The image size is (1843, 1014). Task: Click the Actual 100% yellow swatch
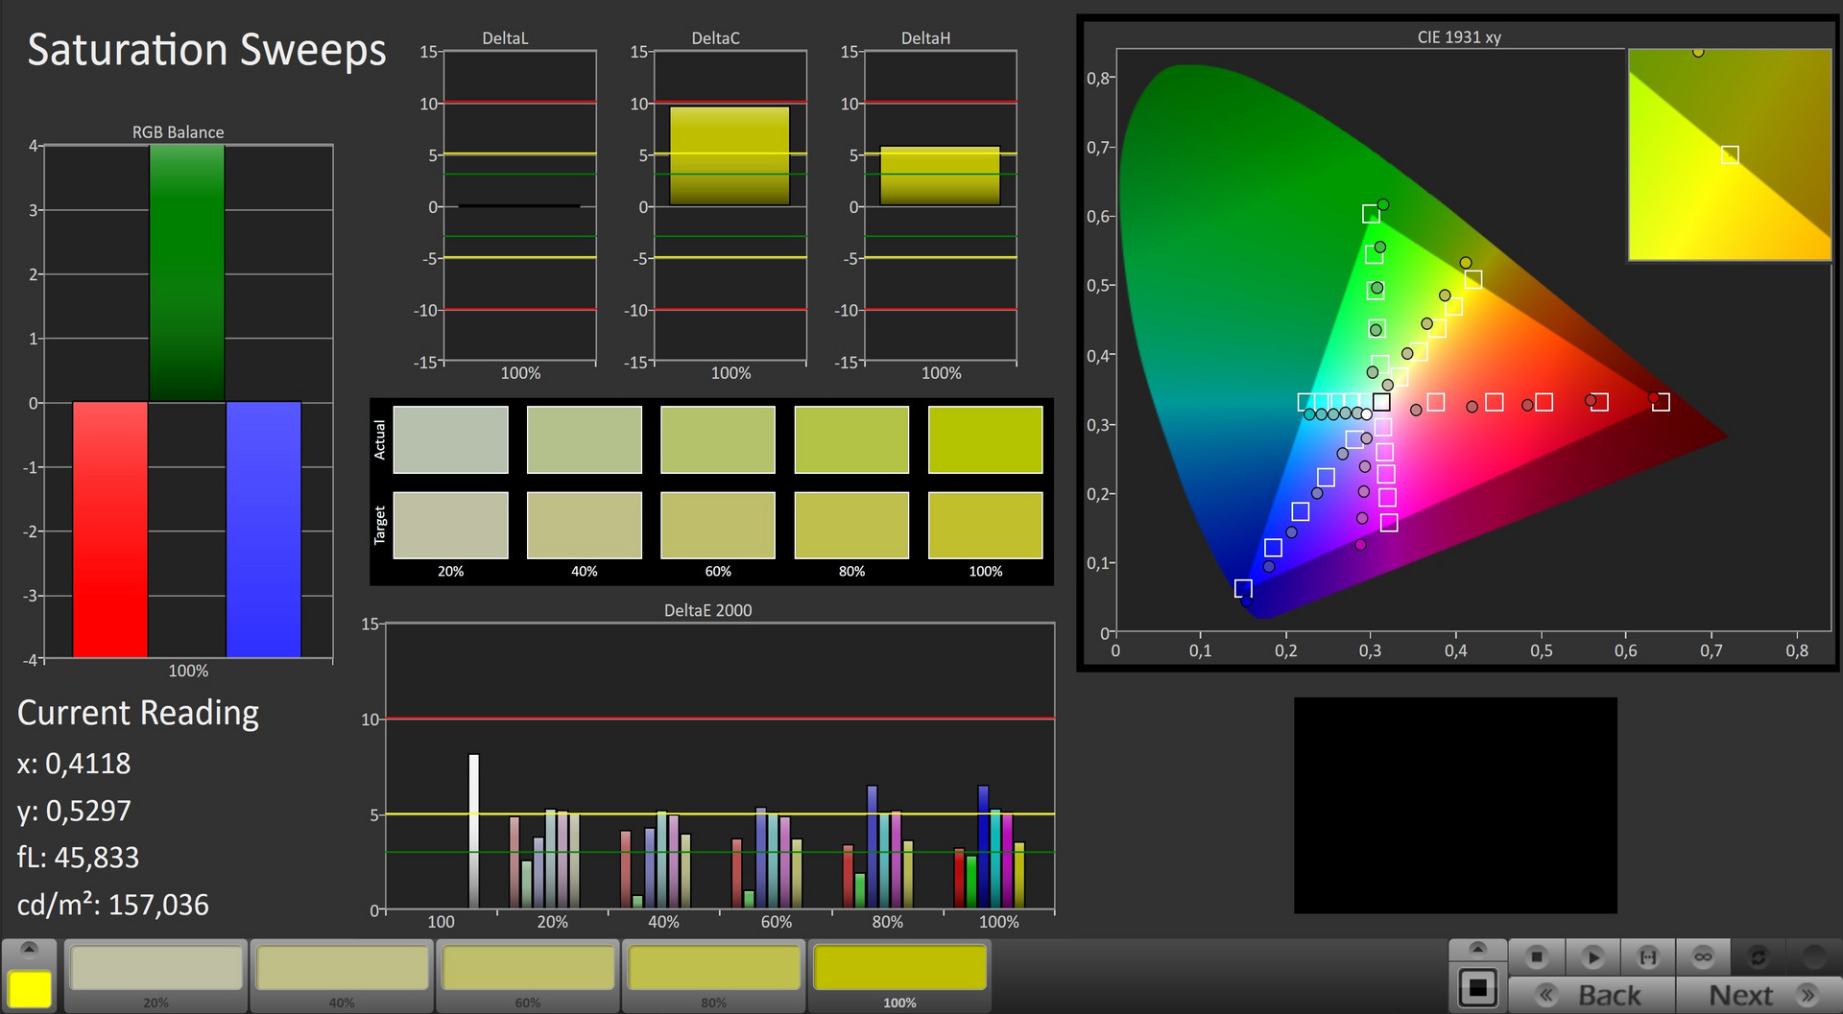[985, 439]
